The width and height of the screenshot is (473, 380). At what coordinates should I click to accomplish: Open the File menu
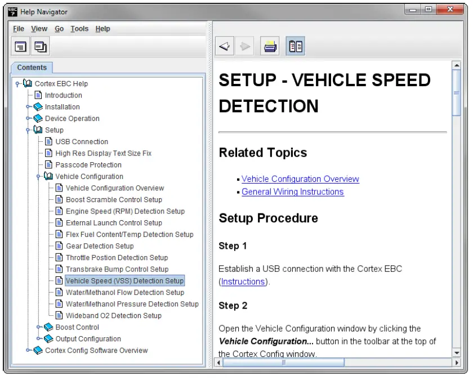pyautogui.click(x=19, y=29)
